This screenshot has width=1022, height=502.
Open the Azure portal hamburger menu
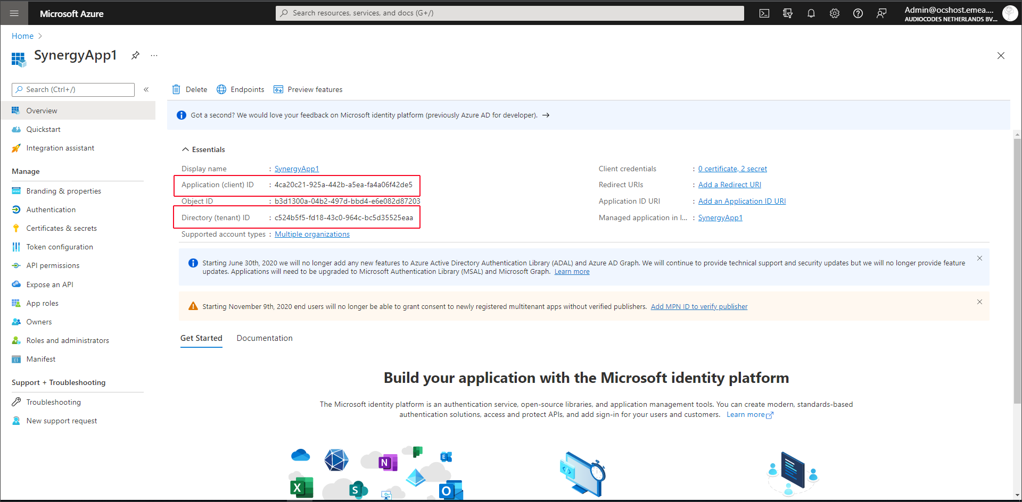[14, 13]
